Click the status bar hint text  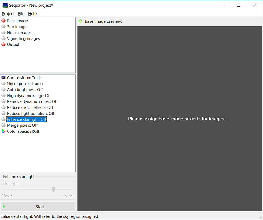[49, 216]
